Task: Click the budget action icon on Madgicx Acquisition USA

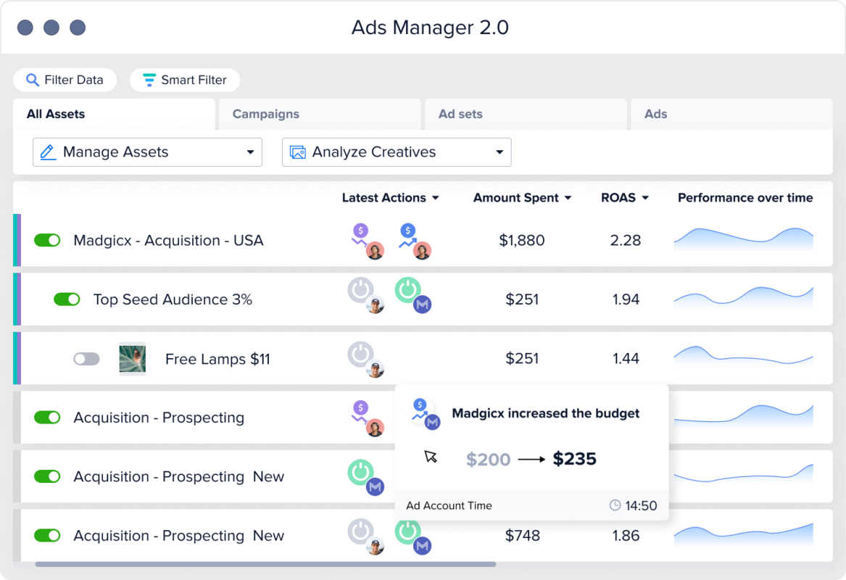Action: tap(367, 236)
